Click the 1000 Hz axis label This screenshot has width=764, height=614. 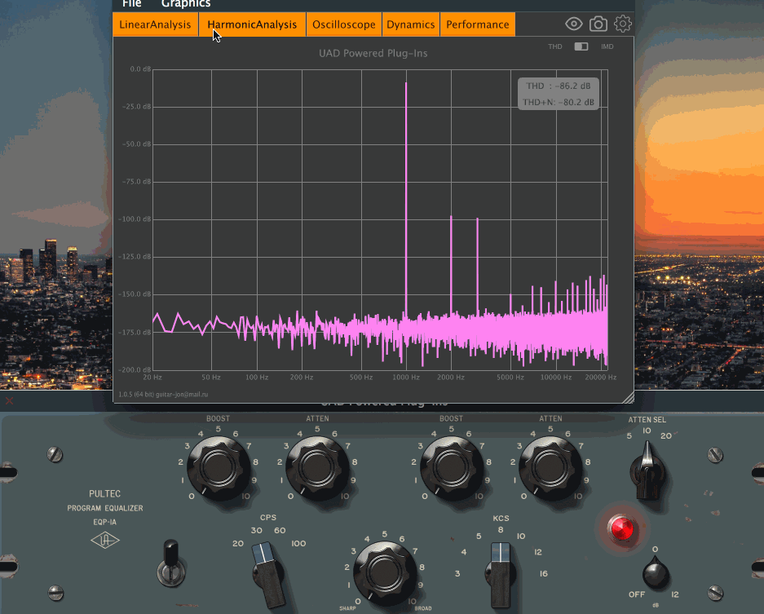point(406,378)
